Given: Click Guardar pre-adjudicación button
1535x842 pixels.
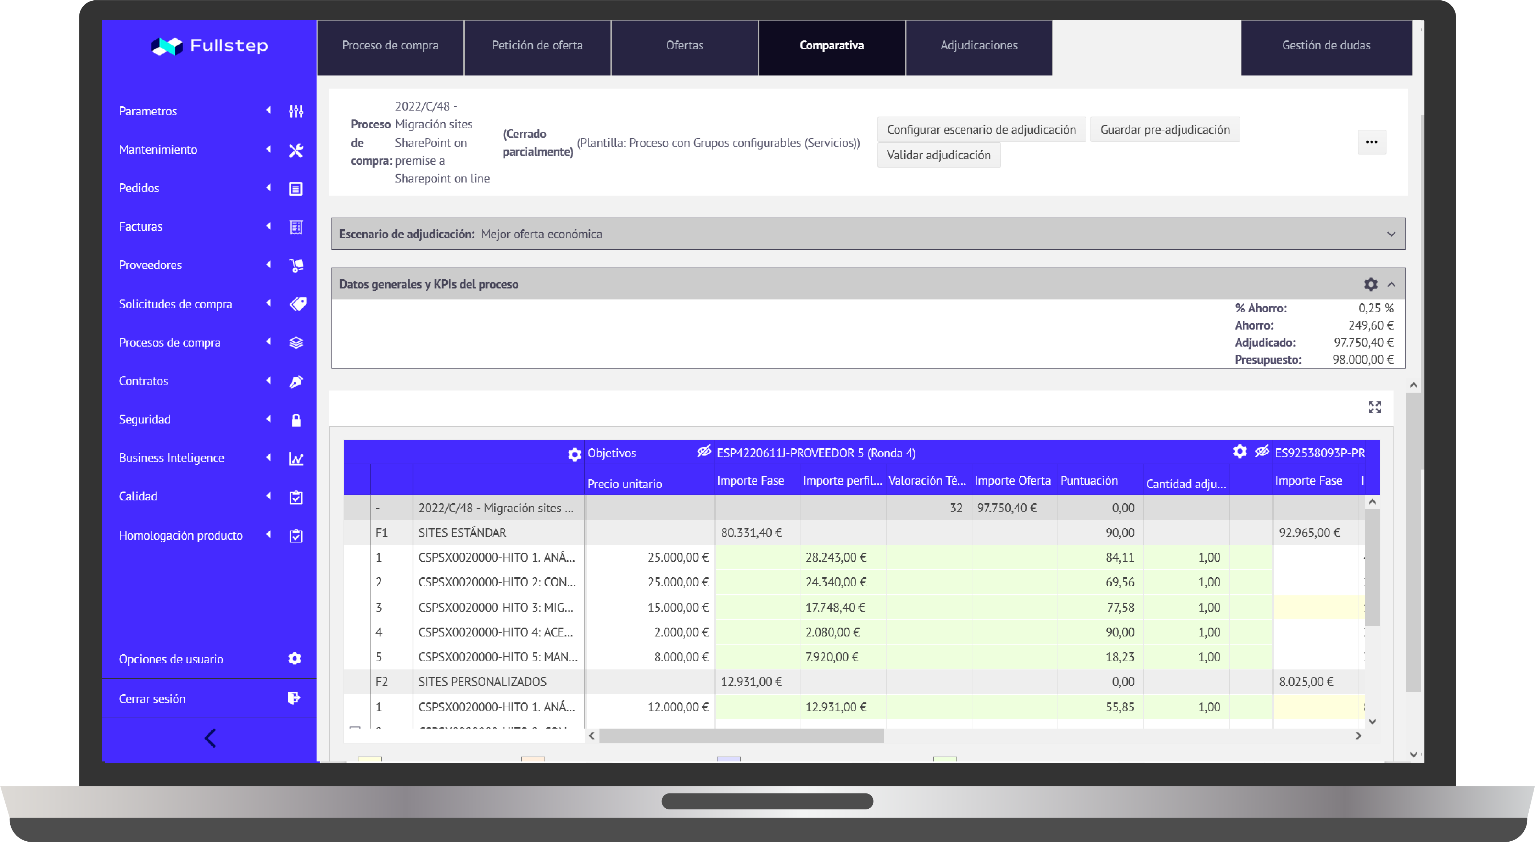Looking at the screenshot, I should pyautogui.click(x=1164, y=130).
